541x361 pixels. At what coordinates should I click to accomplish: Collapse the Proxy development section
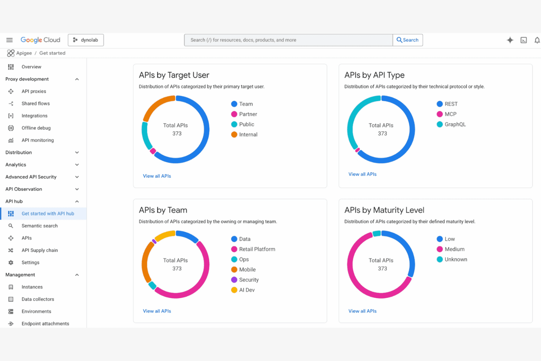click(77, 79)
